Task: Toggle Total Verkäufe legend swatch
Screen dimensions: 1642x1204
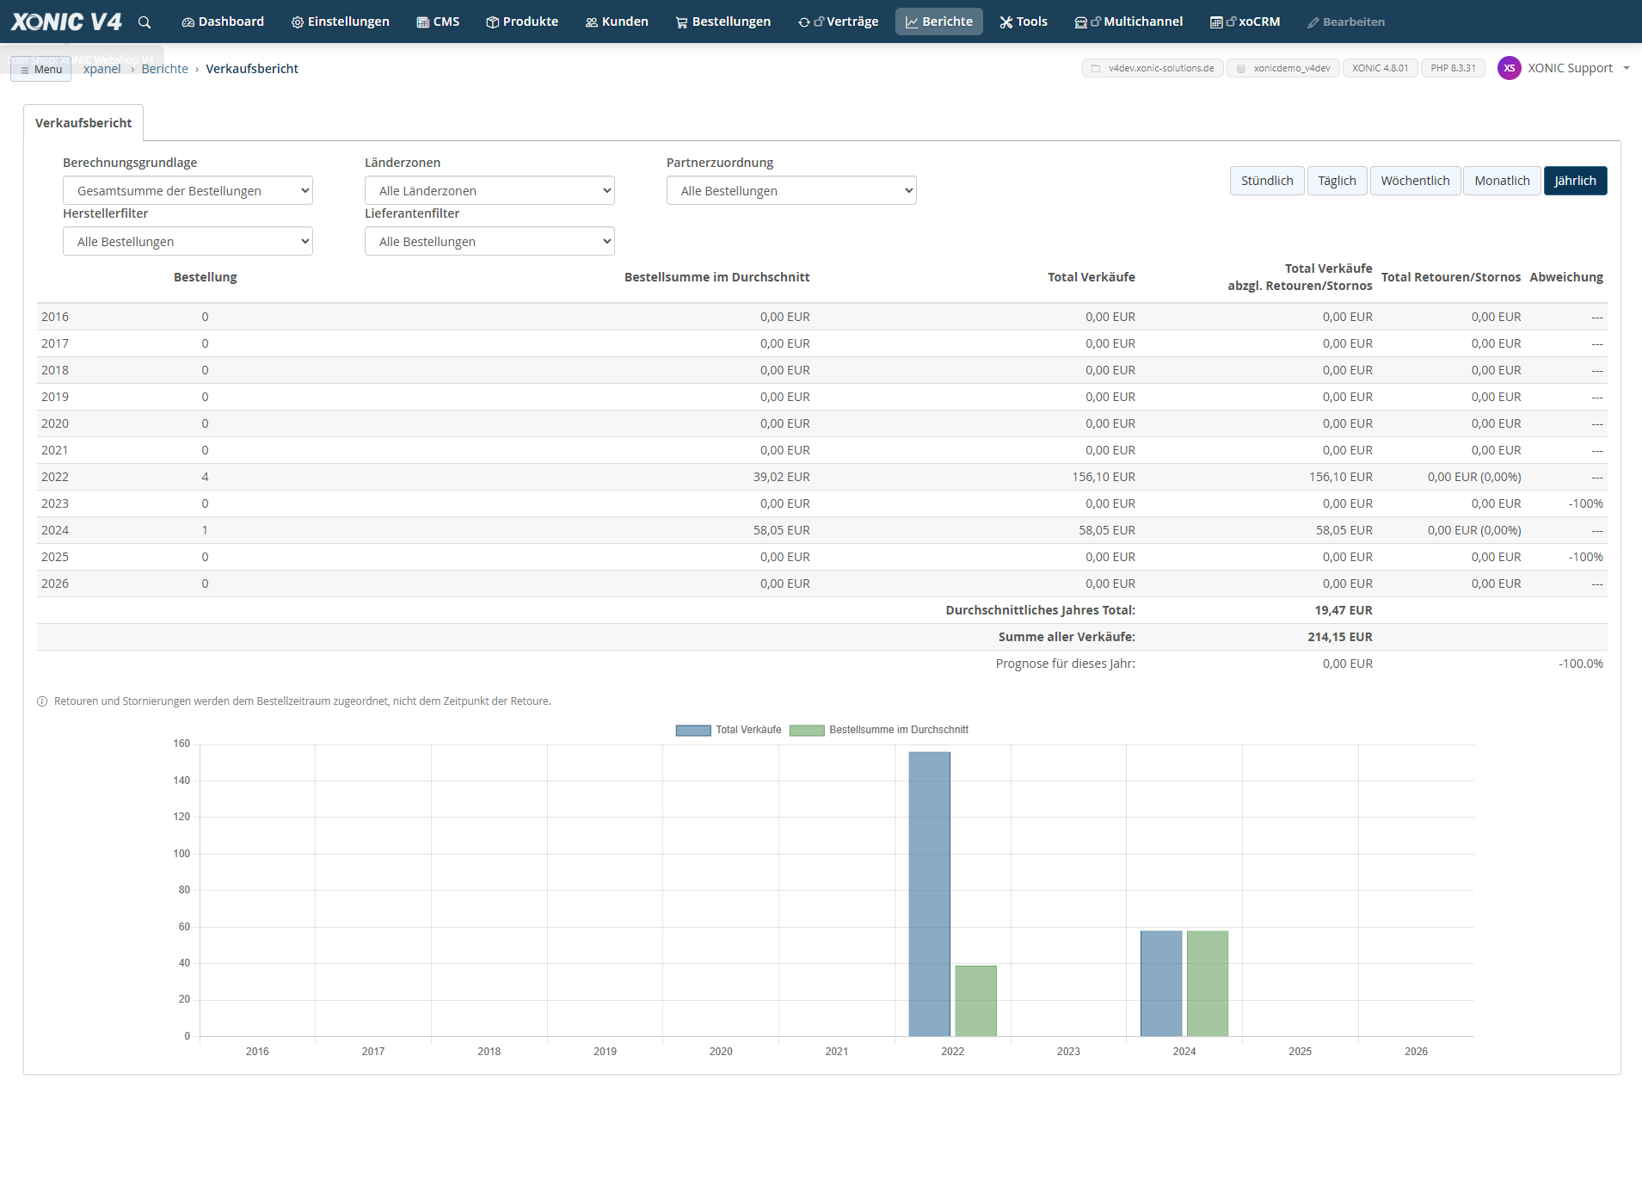Action: point(693,730)
